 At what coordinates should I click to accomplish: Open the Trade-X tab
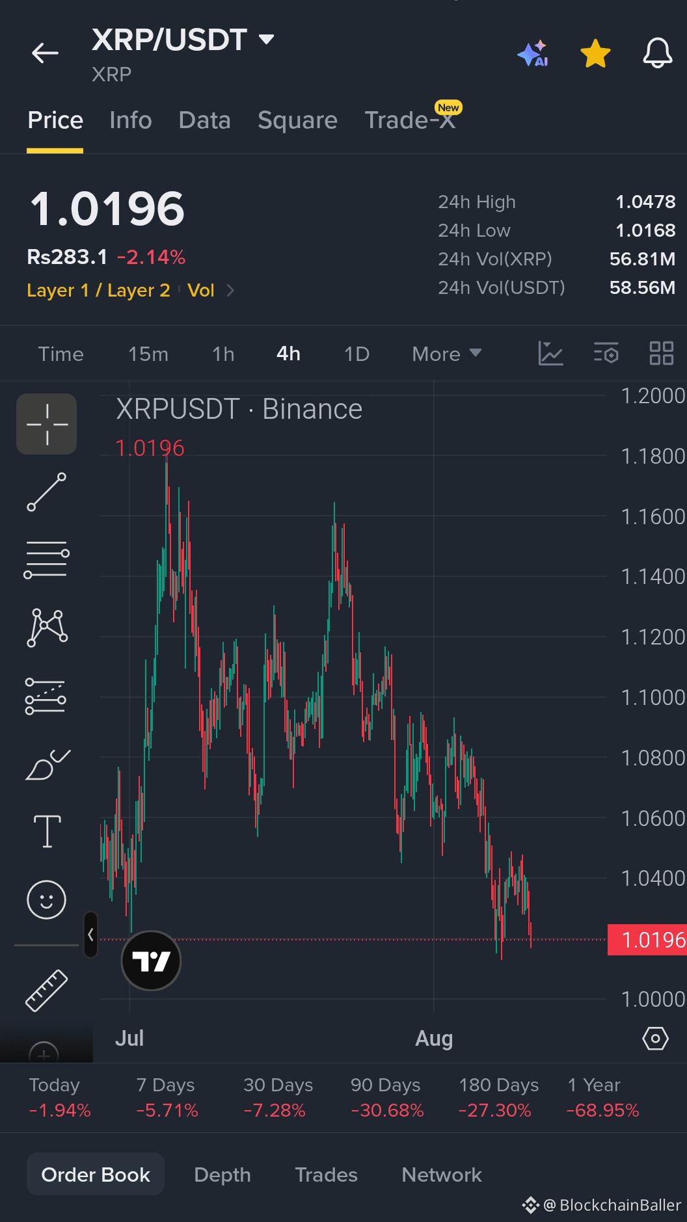tap(410, 120)
